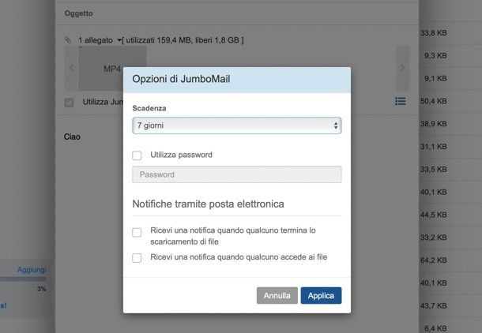Select the 33,8 KB message size entry
482x333 pixels.
tap(434, 33)
